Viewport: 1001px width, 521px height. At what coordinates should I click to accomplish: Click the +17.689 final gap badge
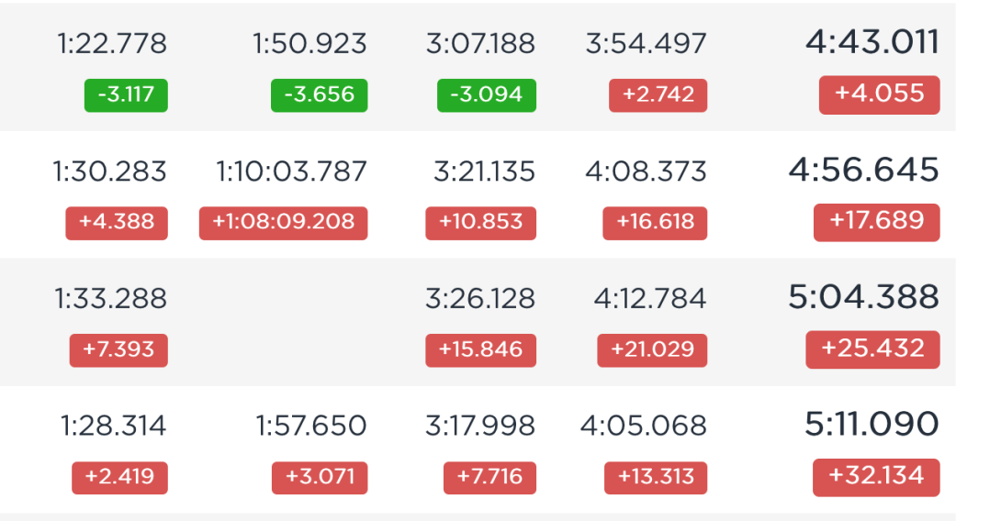coord(876,222)
